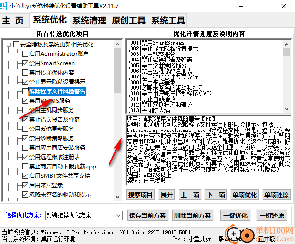Click the optimization tree scrollbar thumb
This screenshot has height=244, width=295.
click(117, 71)
